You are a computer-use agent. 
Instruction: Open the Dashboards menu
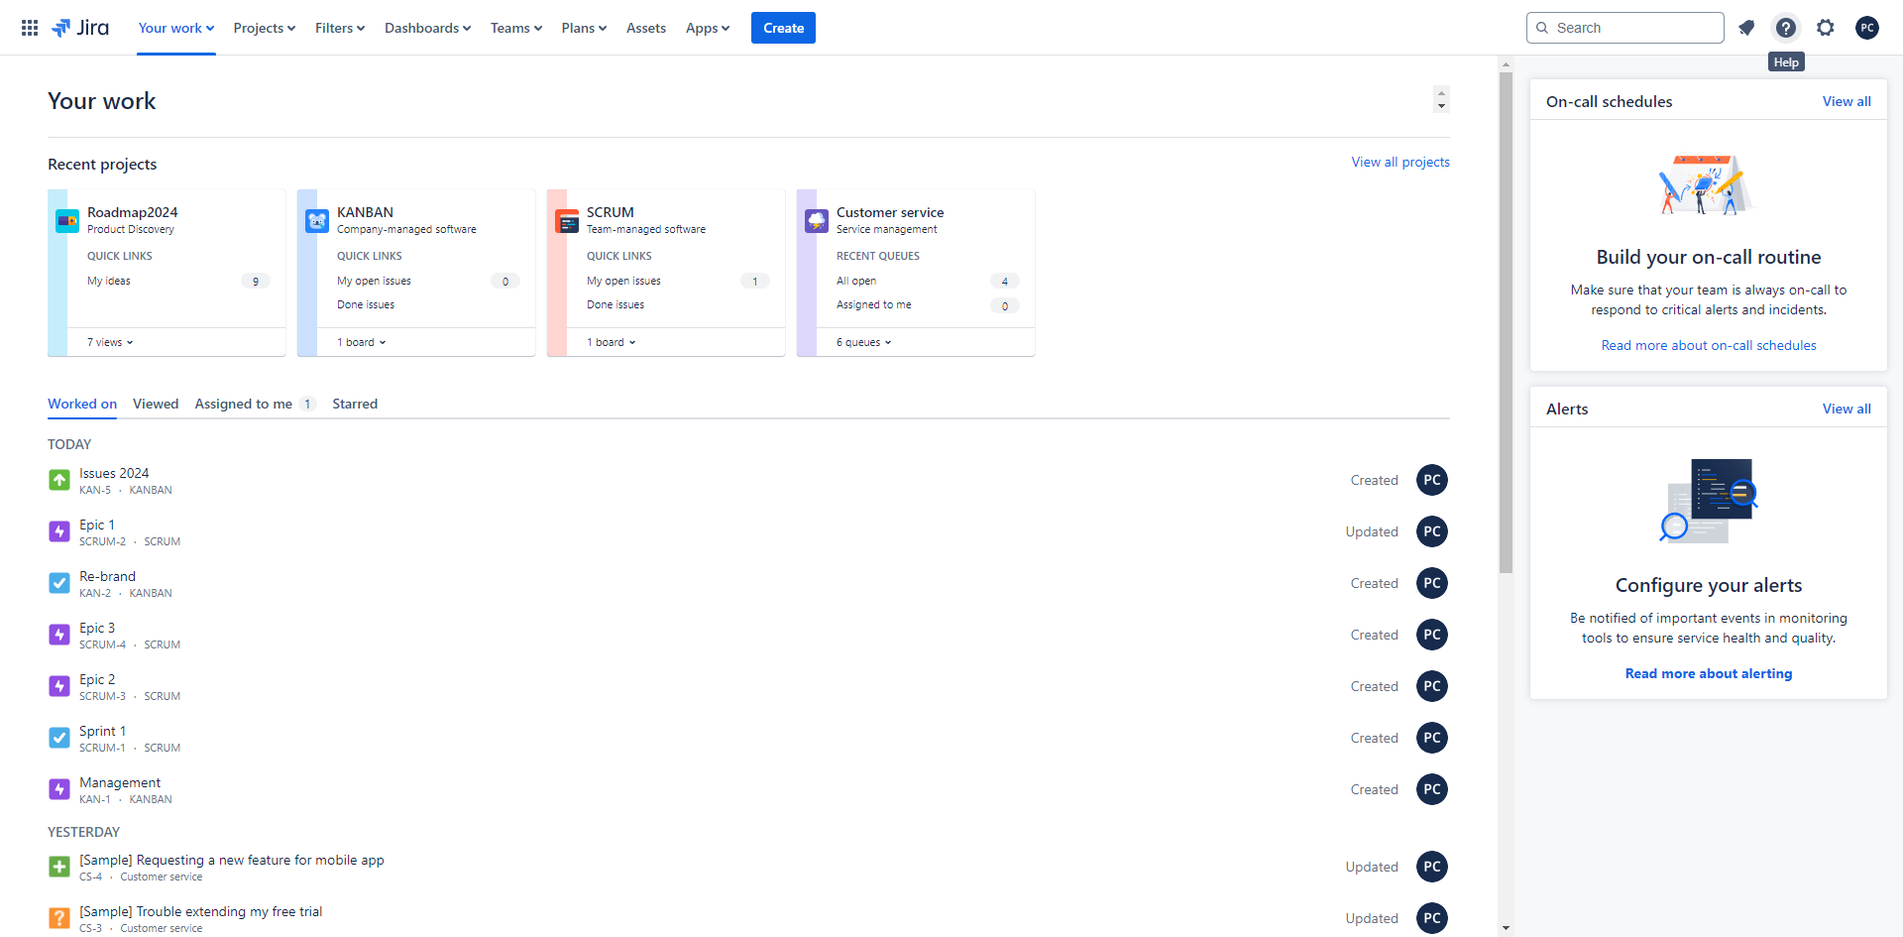[427, 28]
